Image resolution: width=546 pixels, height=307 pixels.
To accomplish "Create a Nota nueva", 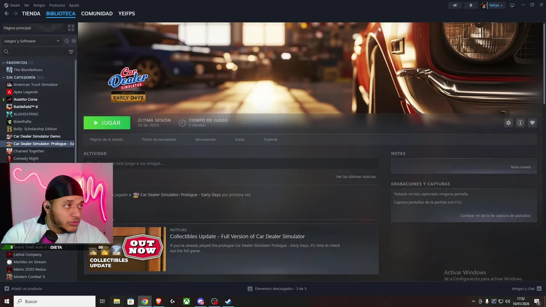I will (x=520, y=167).
